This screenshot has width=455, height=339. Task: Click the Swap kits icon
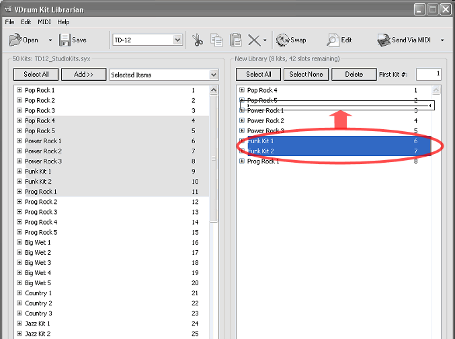(x=282, y=40)
